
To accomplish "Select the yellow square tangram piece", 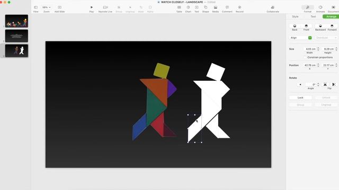I will click(x=162, y=71).
